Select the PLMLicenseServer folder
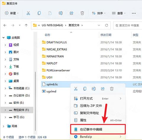Image resolution: width=142 pixels, height=140 pixels. click(58, 70)
